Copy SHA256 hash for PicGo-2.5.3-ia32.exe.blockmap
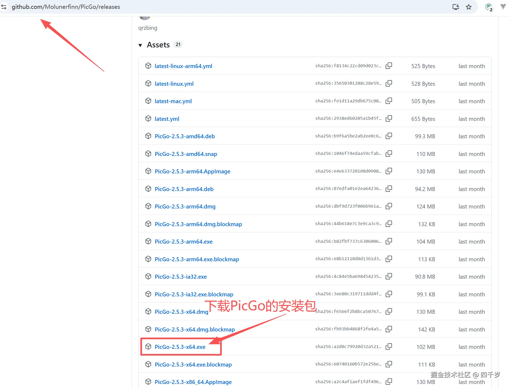 coord(389,294)
